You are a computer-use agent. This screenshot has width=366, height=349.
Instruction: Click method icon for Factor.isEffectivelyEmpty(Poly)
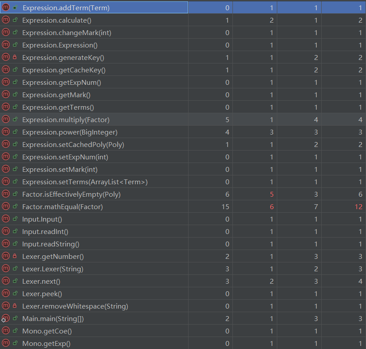(6, 194)
